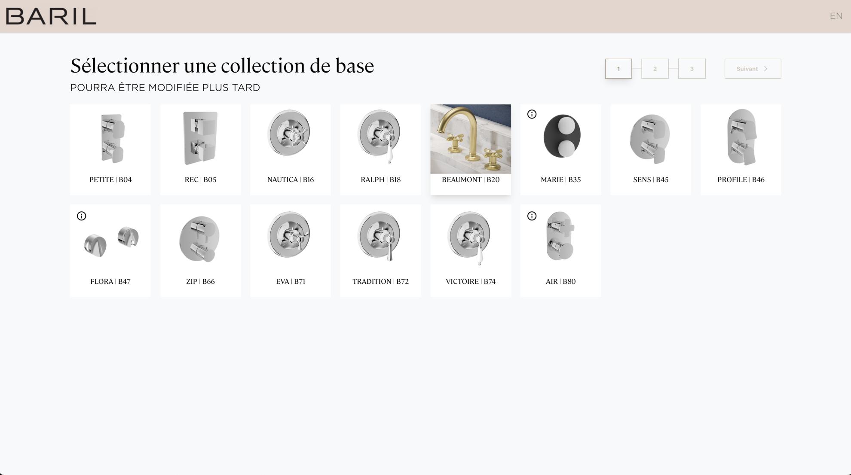Select the NAUTICA B16 collection
851x475 pixels.
tap(291, 149)
